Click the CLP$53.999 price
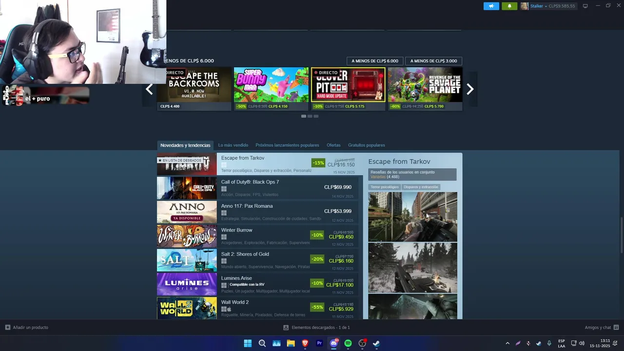624x351 pixels. [338, 211]
